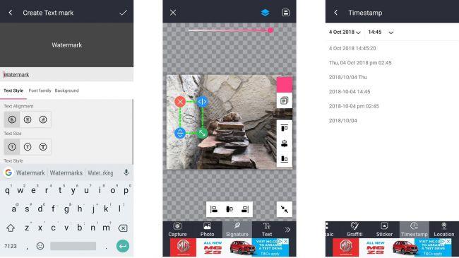This screenshot has width=459, height=258.
Task: Choose format '2018-10-04 pm 02:45'
Action: pyautogui.click(x=354, y=106)
